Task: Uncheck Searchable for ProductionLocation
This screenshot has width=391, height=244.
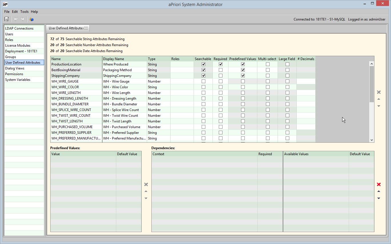Action: [203, 64]
